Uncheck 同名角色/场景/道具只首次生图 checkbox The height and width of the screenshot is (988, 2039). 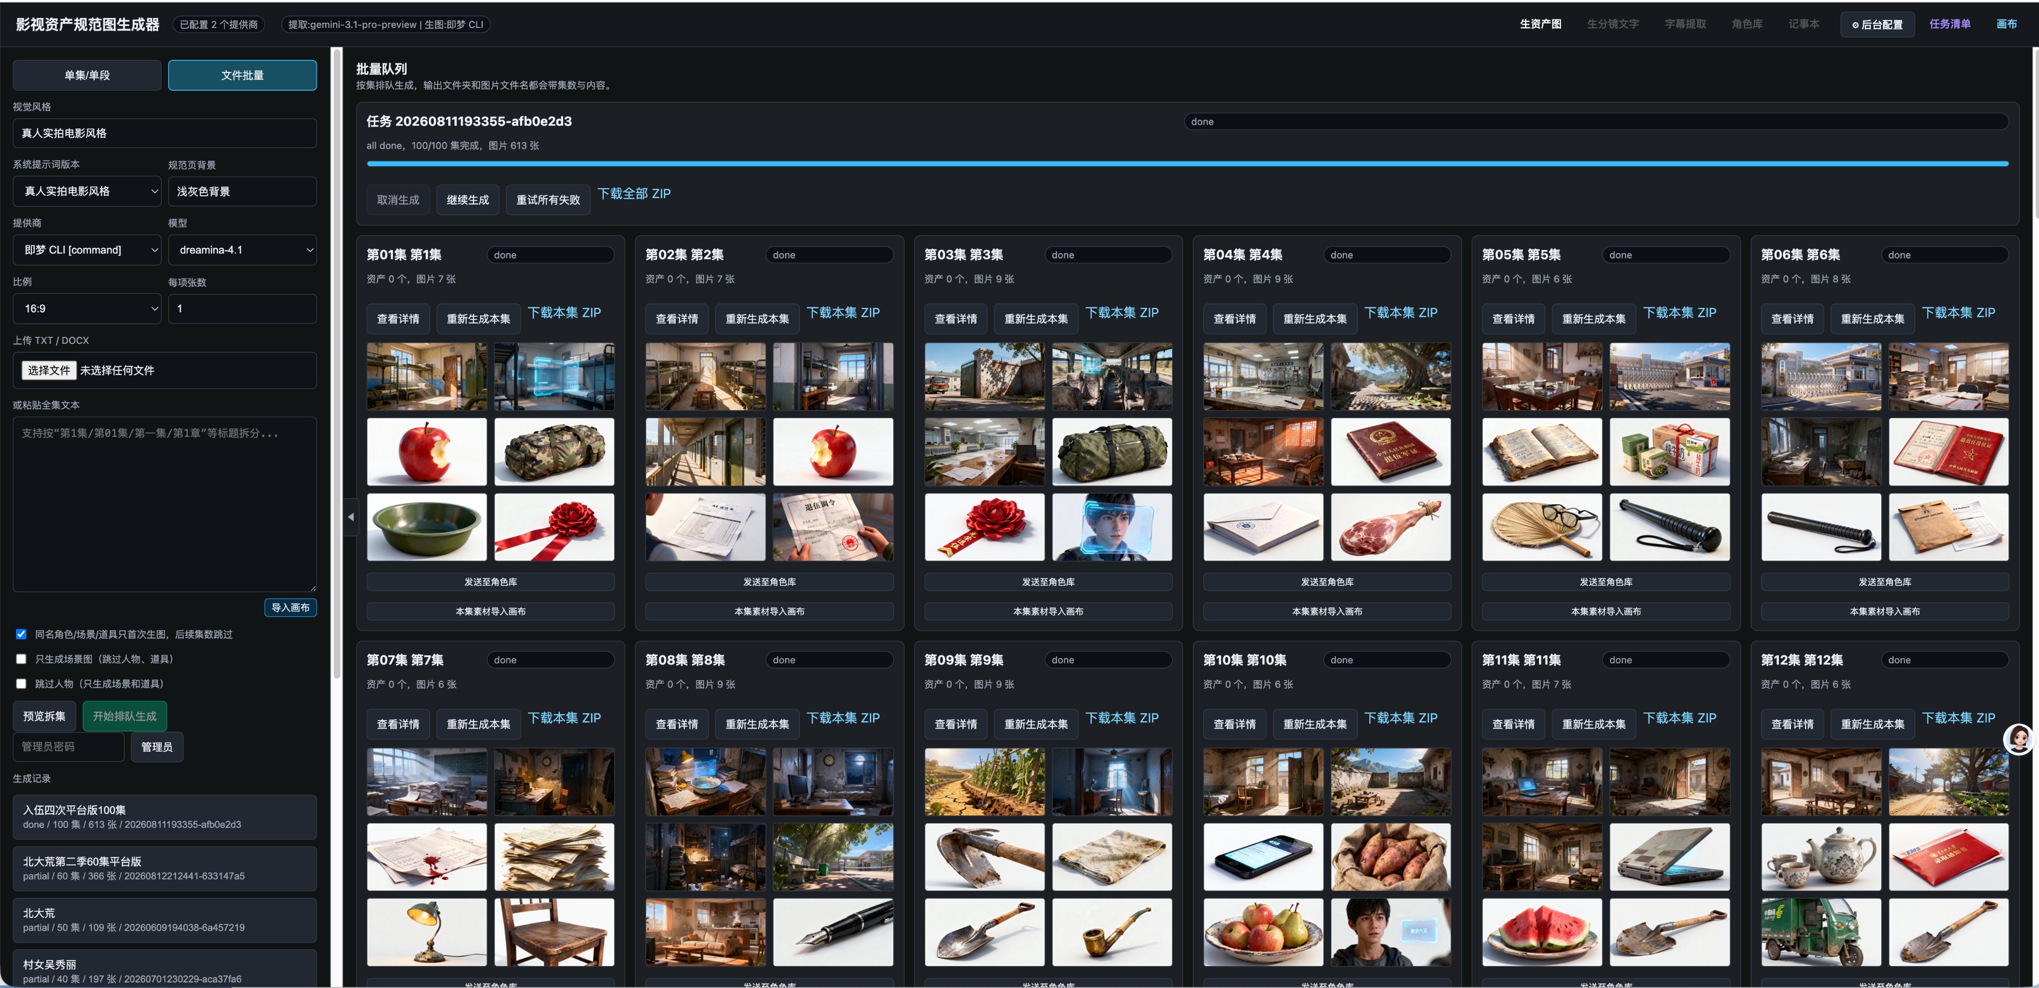(21, 634)
